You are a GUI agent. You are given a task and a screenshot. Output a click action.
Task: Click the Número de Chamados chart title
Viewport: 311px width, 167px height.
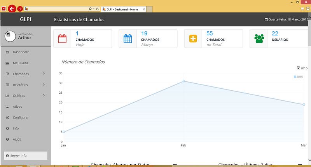point(83,62)
